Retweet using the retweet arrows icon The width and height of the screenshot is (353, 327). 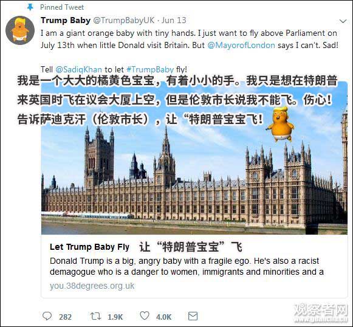pos(95,316)
